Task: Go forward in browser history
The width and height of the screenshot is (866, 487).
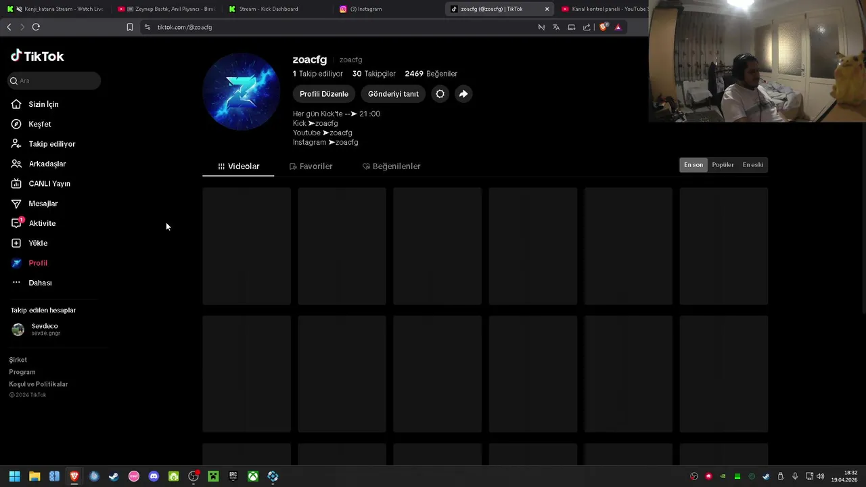Action: (x=22, y=27)
